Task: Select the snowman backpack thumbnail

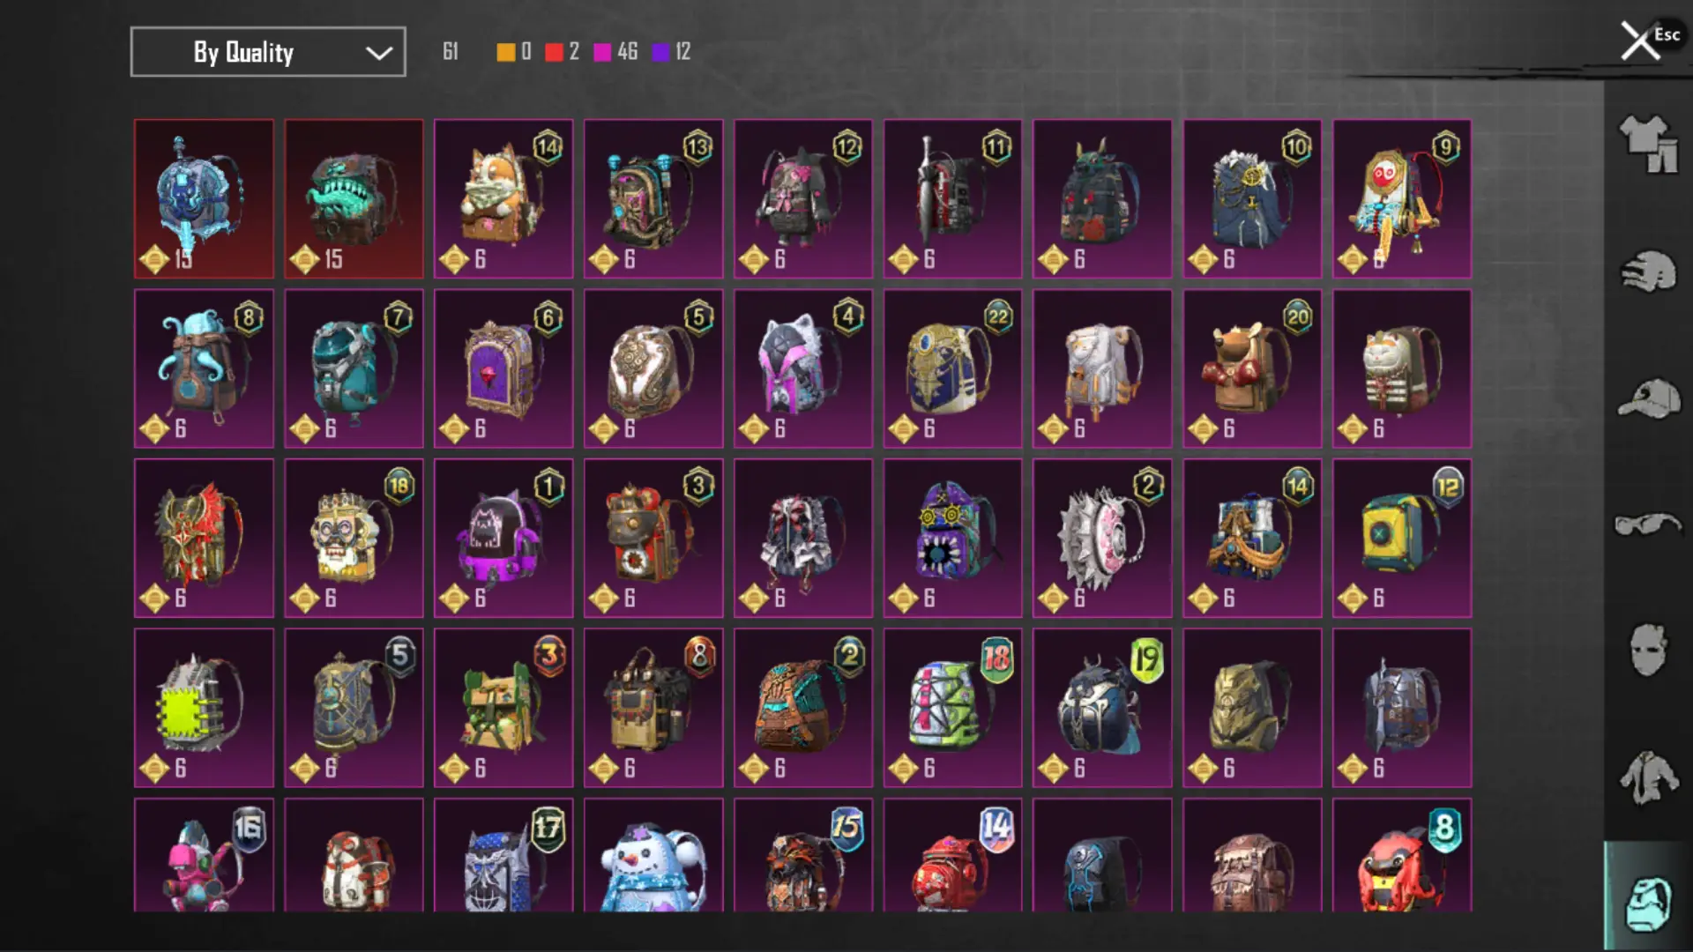Action: coord(653,855)
